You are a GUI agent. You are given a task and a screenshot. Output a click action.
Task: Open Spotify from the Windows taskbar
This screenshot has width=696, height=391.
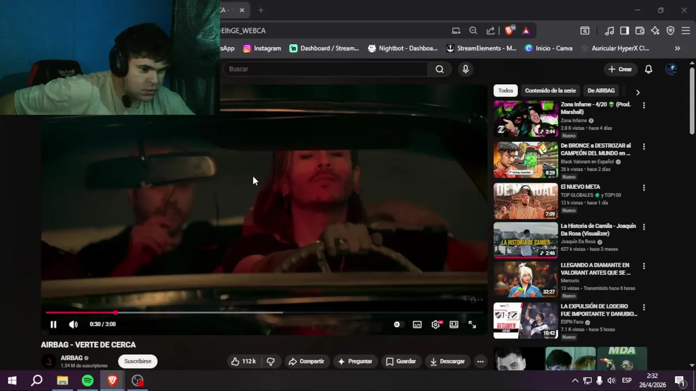click(88, 381)
